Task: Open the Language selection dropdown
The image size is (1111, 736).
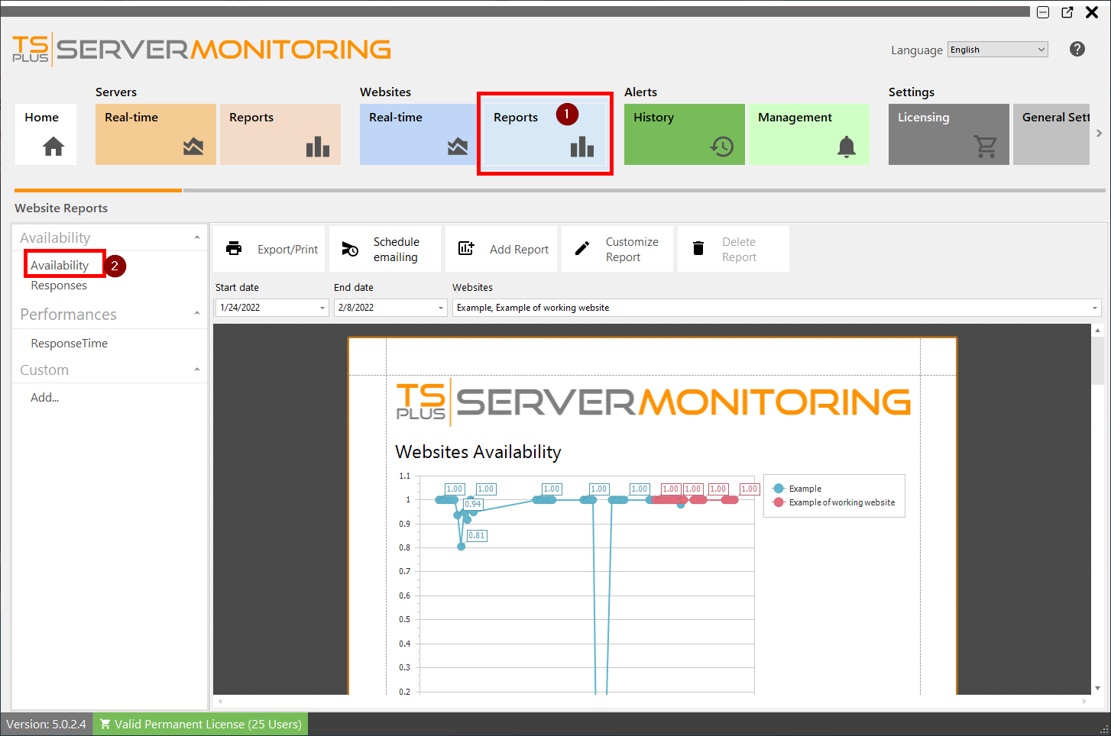Action: pyautogui.click(x=996, y=49)
